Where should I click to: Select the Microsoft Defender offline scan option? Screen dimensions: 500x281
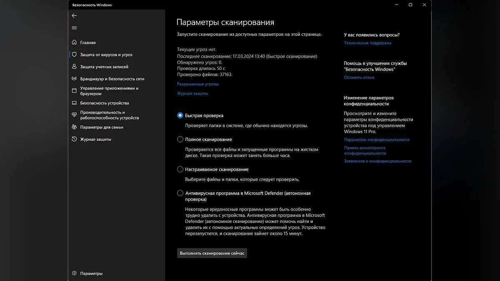pos(180,193)
